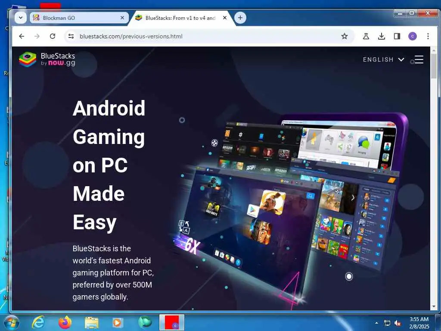This screenshot has height=331, width=441.
Task: Click the BlueStacks by now.gg logo
Action: 47,59
